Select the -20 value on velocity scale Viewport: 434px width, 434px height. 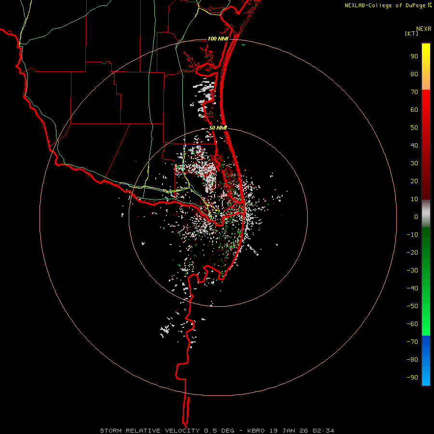[412, 252]
